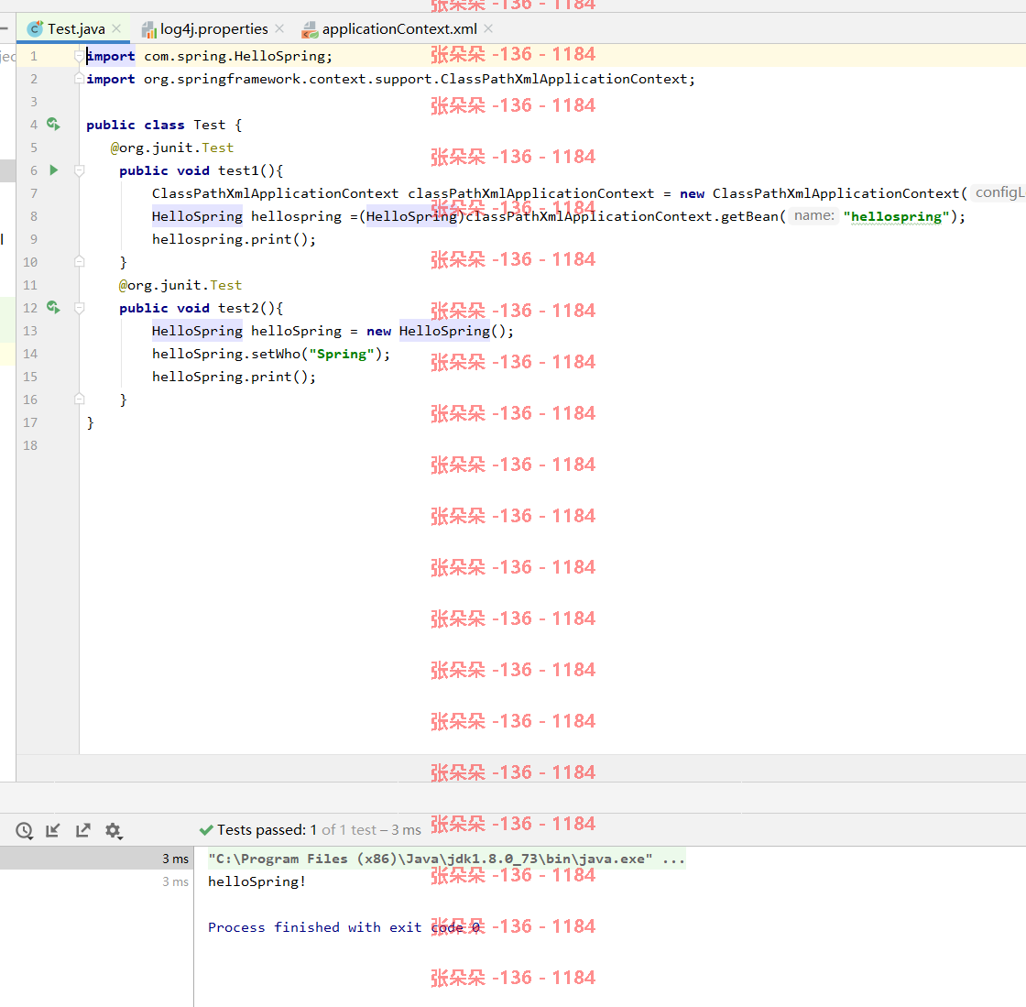The image size is (1026, 1007).
Task: Click @org.junit.Test annotation on line 5
Action: 172,148
